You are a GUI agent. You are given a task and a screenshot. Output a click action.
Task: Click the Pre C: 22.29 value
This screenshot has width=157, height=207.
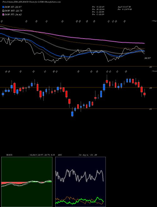[x=98, y=14]
